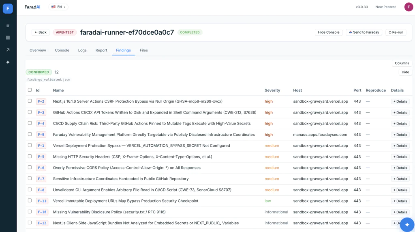This screenshot has height=232, width=415.
Task: Click the F-5 finding id badge
Action: 41,157
